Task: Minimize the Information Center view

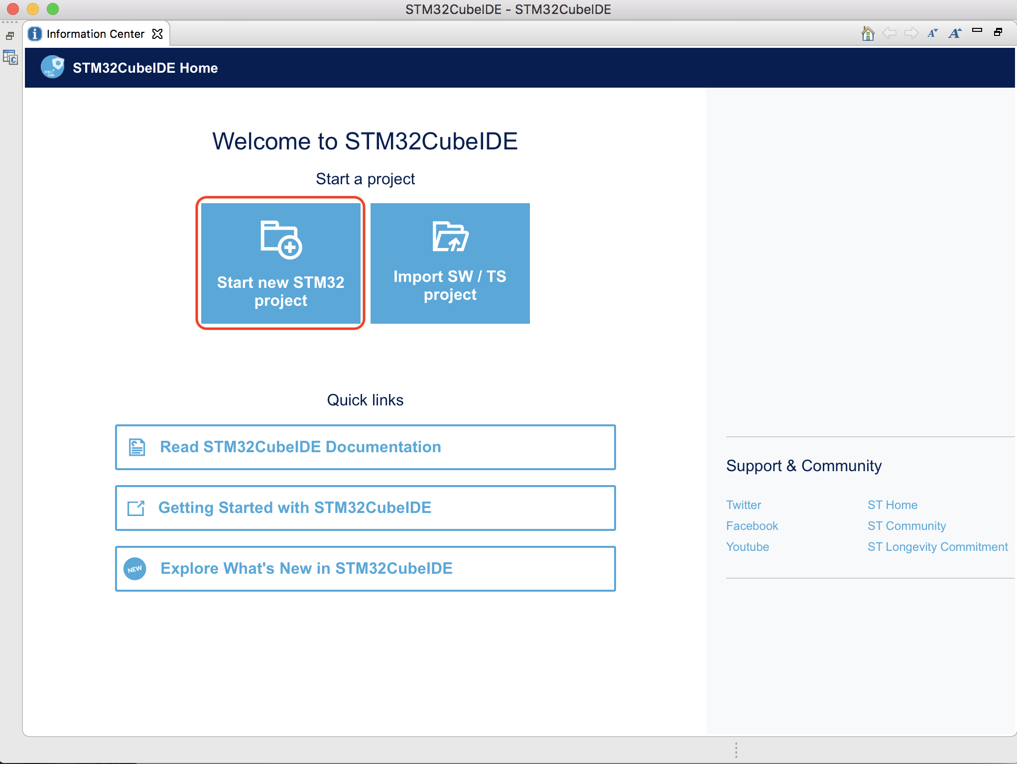Action: pyautogui.click(x=977, y=30)
